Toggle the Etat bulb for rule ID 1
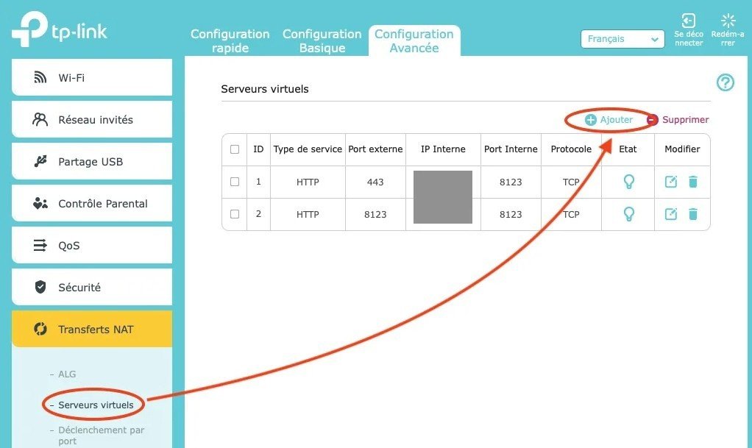 click(x=628, y=182)
